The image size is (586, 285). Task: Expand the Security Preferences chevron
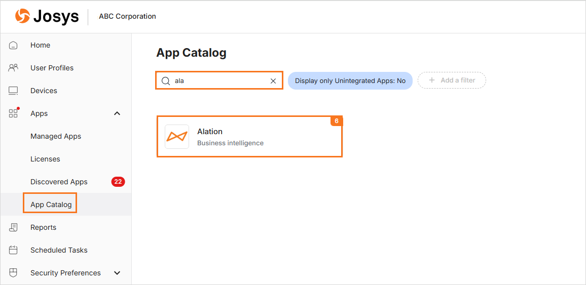click(x=117, y=273)
